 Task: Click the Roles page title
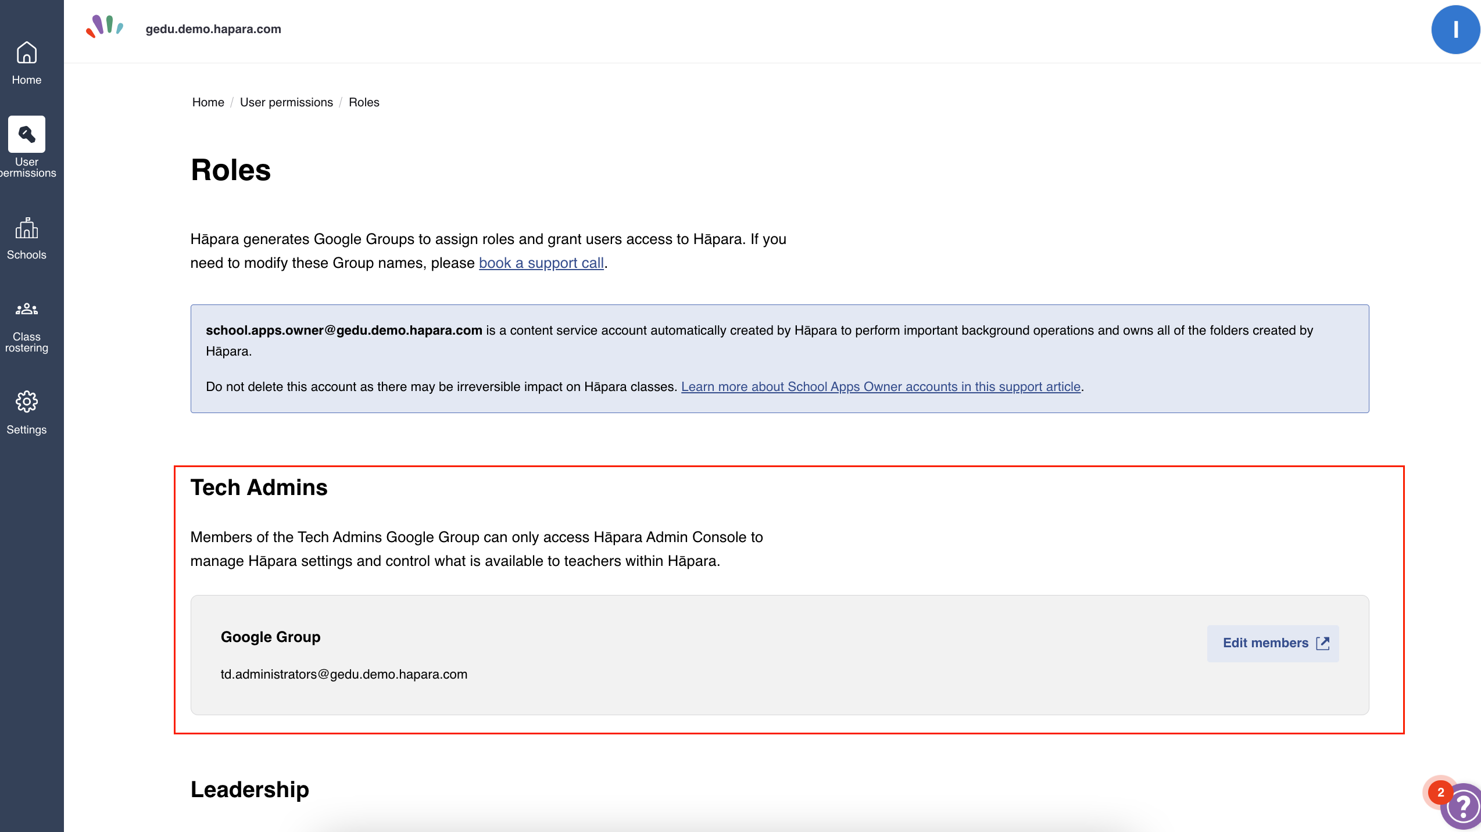231,170
